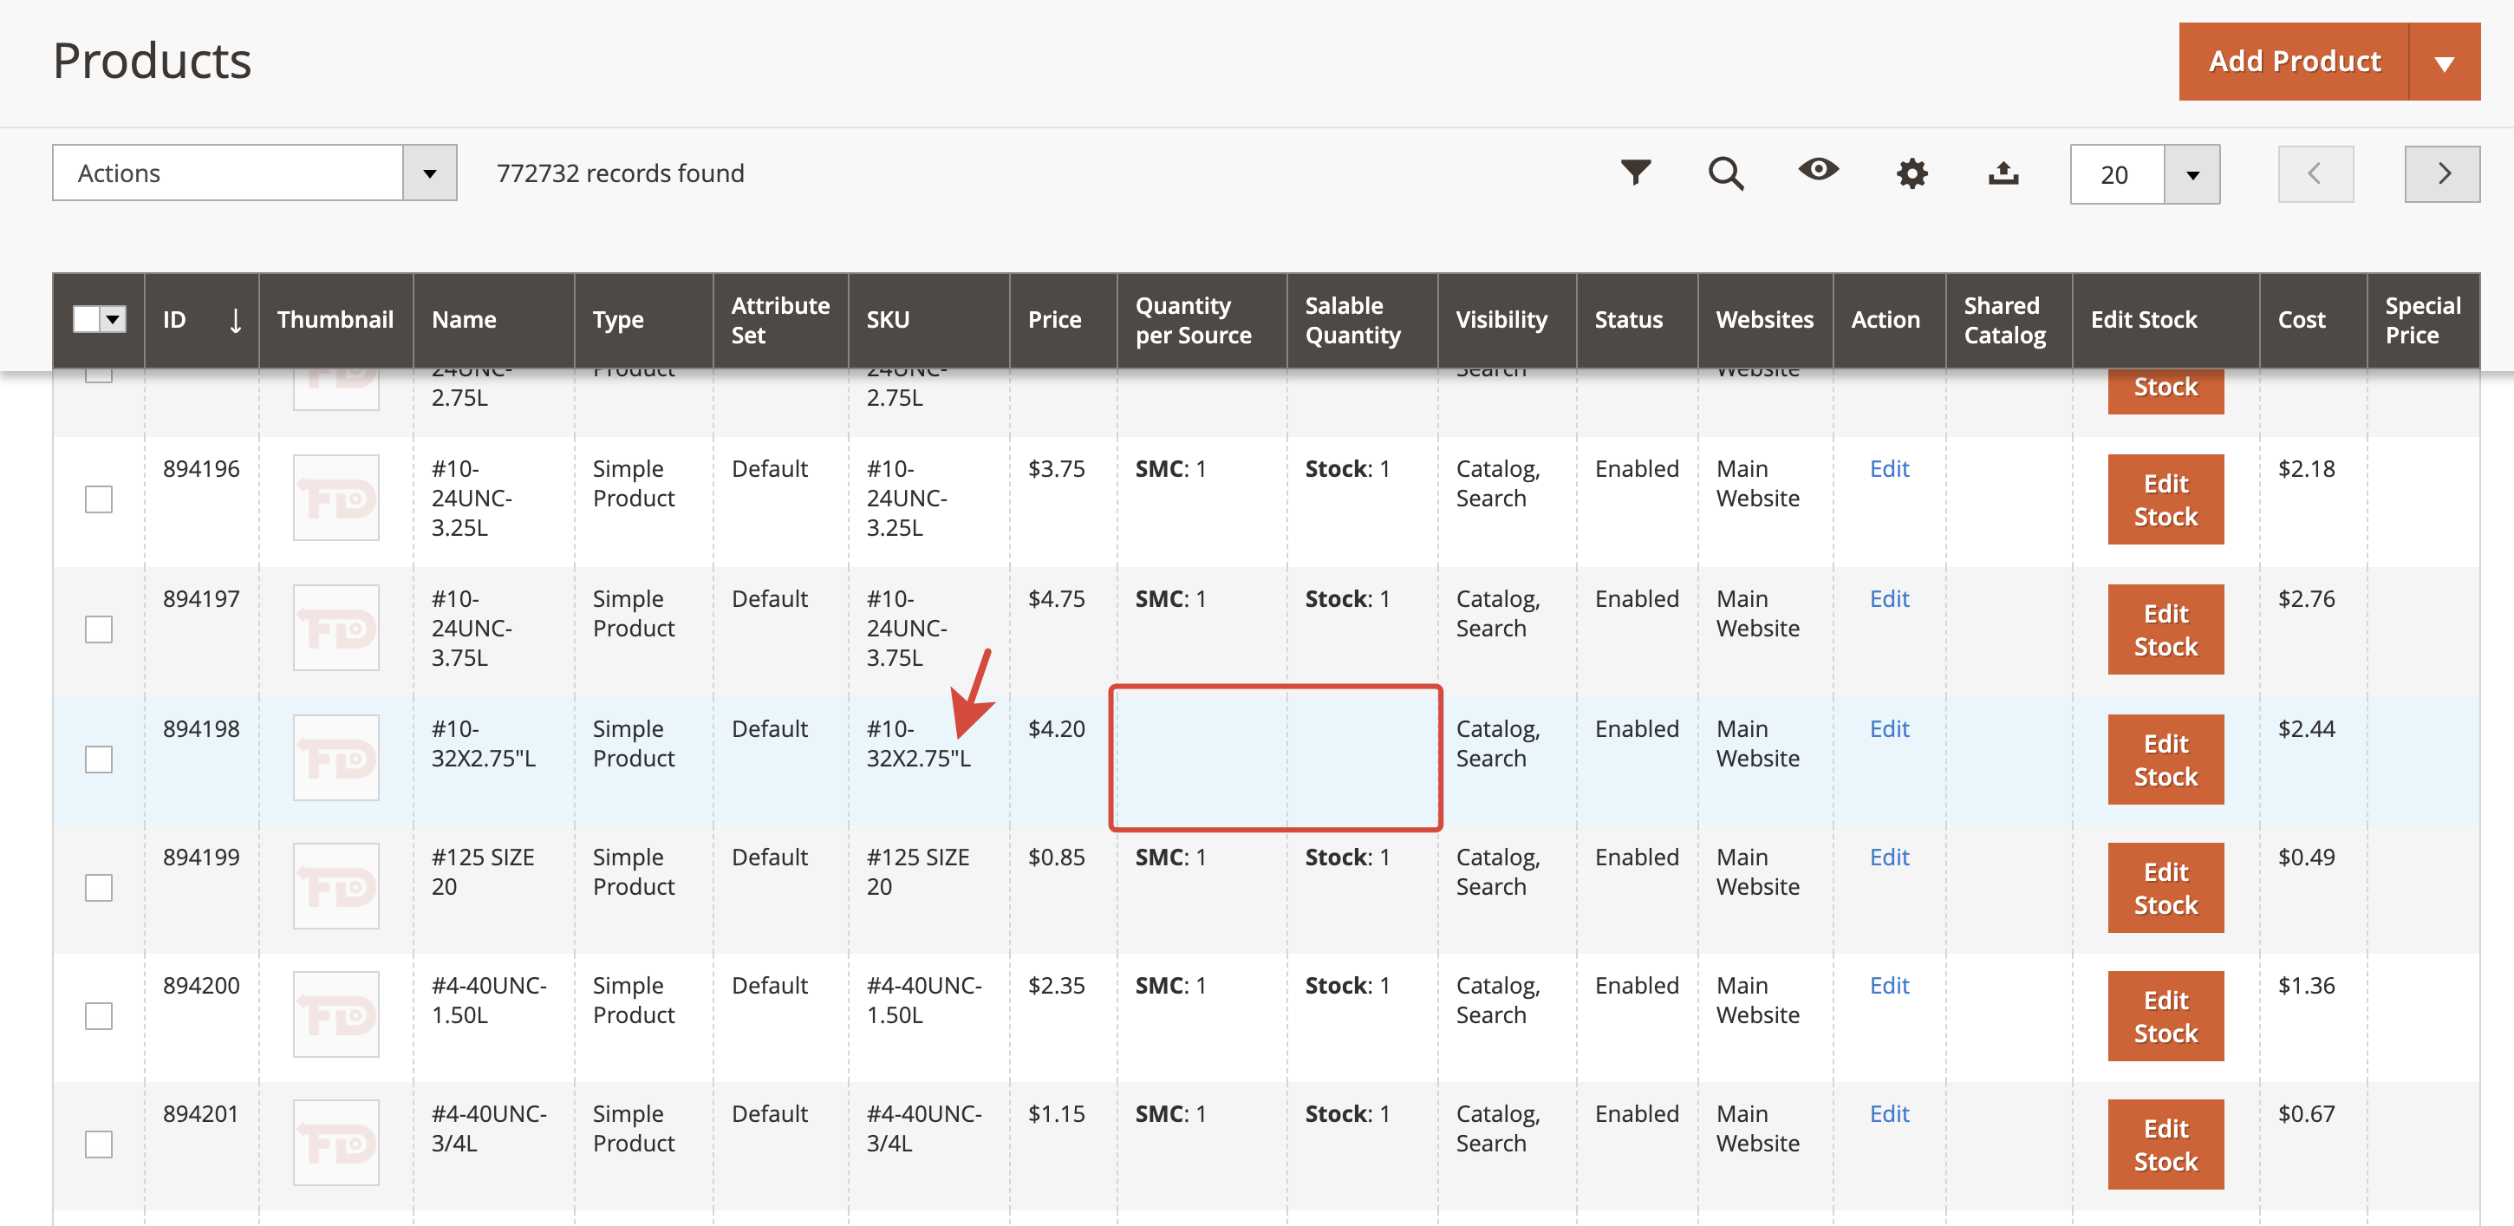2514x1226 pixels.
Task: Click Edit link for product 894197
Action: pyautogui.click(x=1888, y=598)
